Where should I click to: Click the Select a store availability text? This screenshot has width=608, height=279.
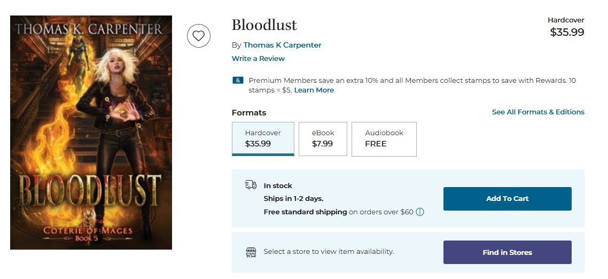(329, 251)
